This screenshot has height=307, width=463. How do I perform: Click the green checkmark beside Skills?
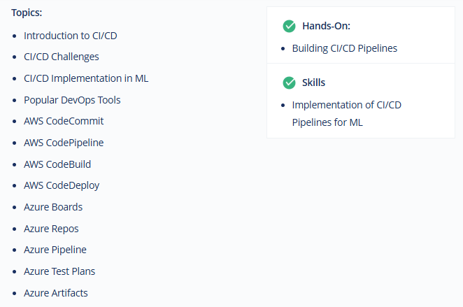click(x=289, y=83)
